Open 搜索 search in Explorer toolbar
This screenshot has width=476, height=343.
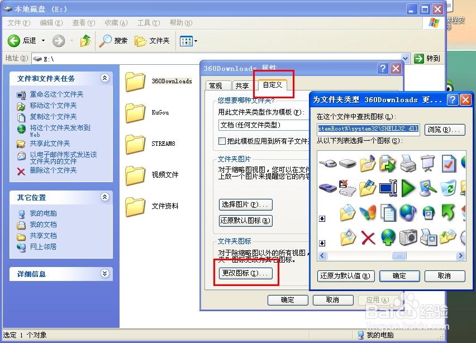tap(113, 41)
